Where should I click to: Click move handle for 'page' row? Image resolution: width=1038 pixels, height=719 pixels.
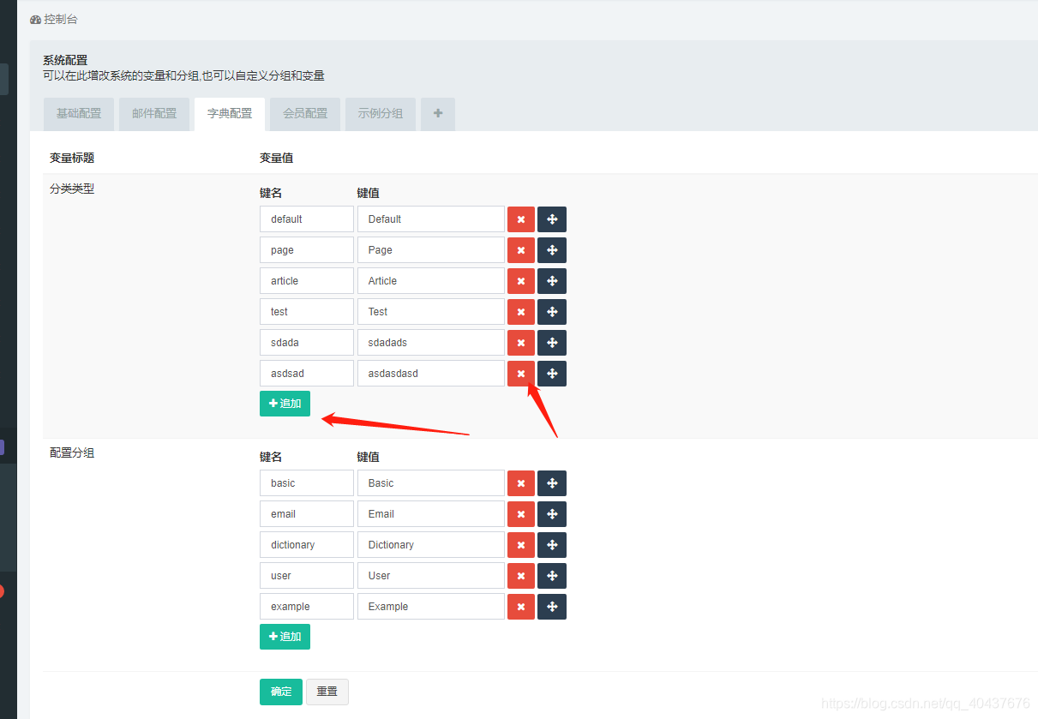(552, 250)
